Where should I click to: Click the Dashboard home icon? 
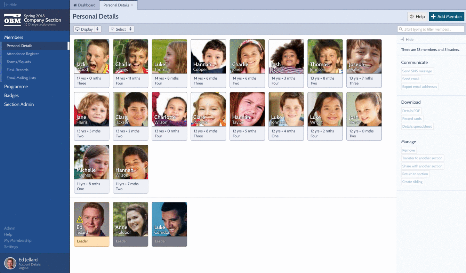pyautogui.click(x=75, y=5)
